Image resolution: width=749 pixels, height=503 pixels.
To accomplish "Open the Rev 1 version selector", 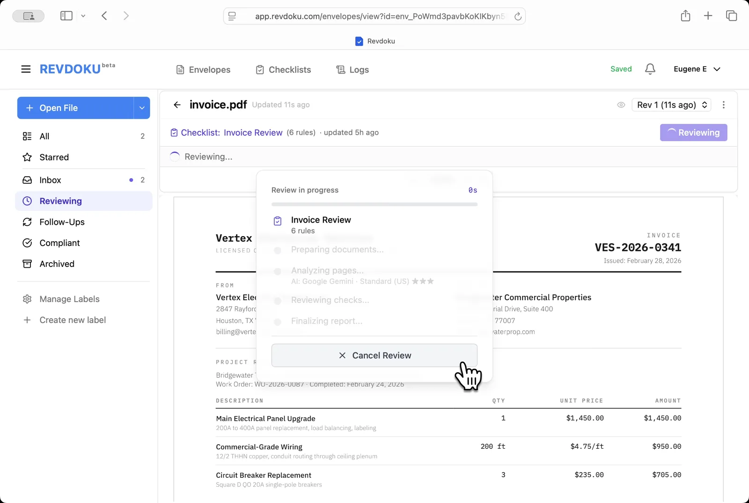I will pyautogui.click(x=671, y=105).
